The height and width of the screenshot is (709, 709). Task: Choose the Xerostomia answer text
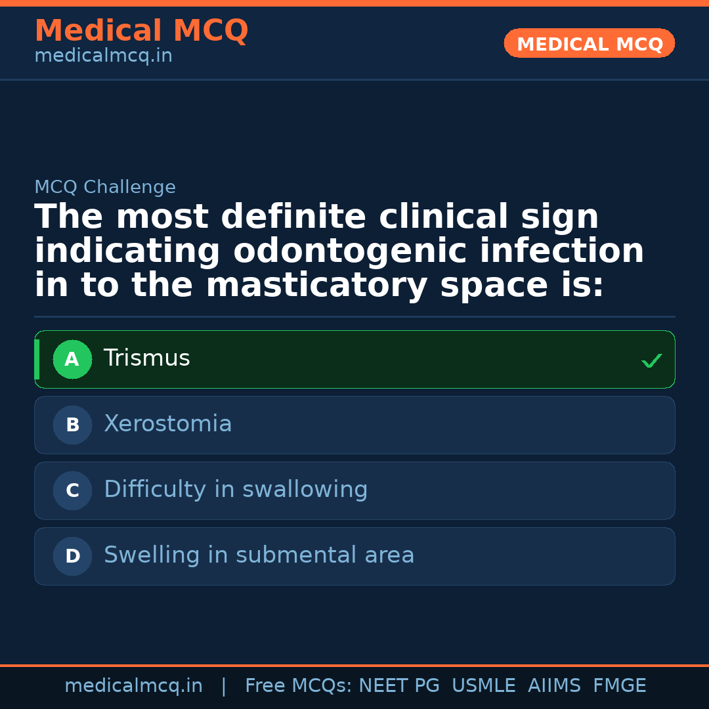point(168,424)
